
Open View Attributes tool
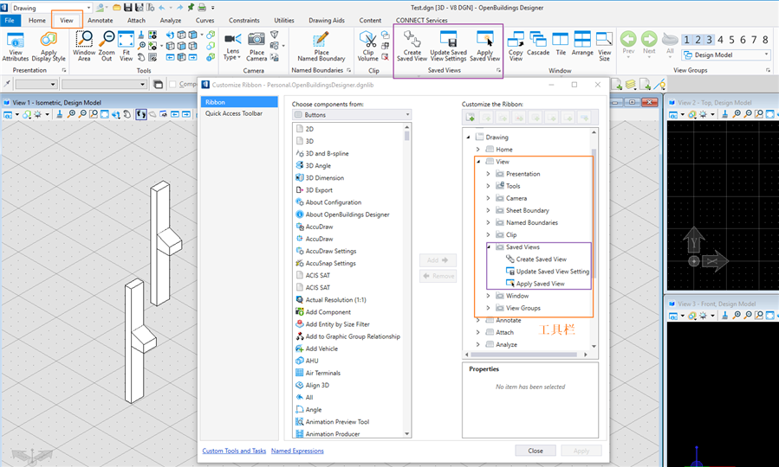click(x=16, y=46)
